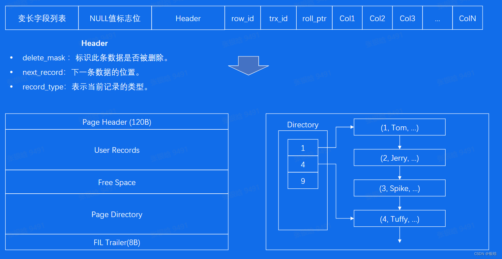Click the delete_mask bullet line

[89, 58]
